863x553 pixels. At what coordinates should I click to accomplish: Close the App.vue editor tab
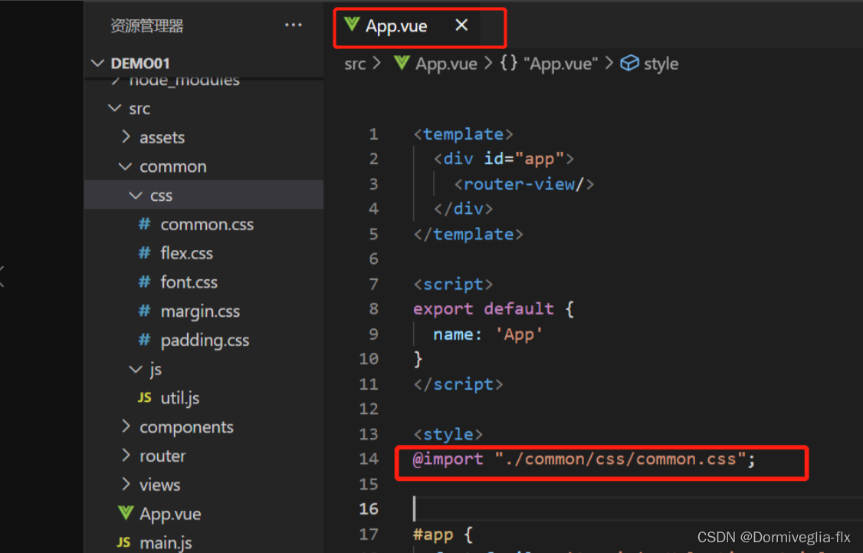(461, 25)
